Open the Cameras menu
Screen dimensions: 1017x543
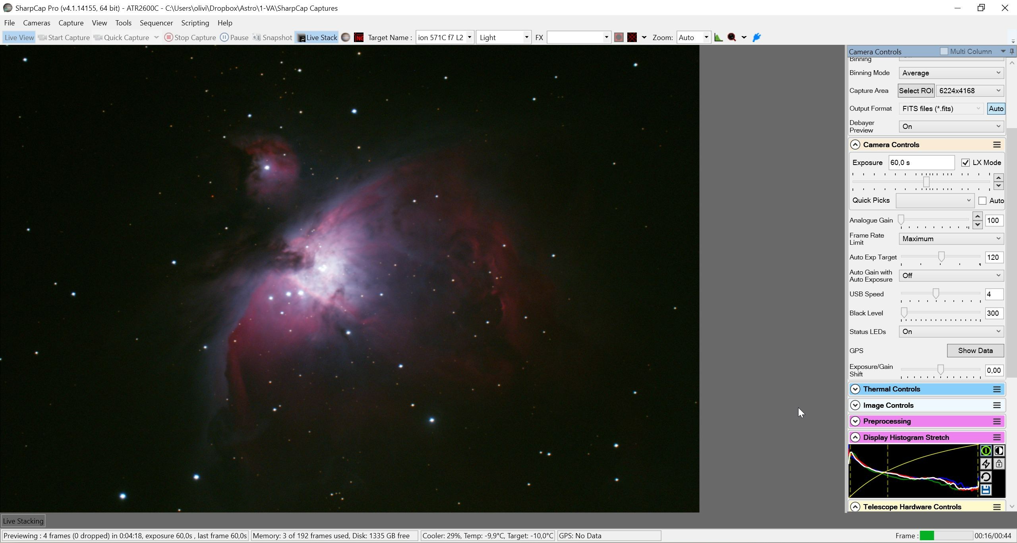pyautogui.click(x=37, y=23)
